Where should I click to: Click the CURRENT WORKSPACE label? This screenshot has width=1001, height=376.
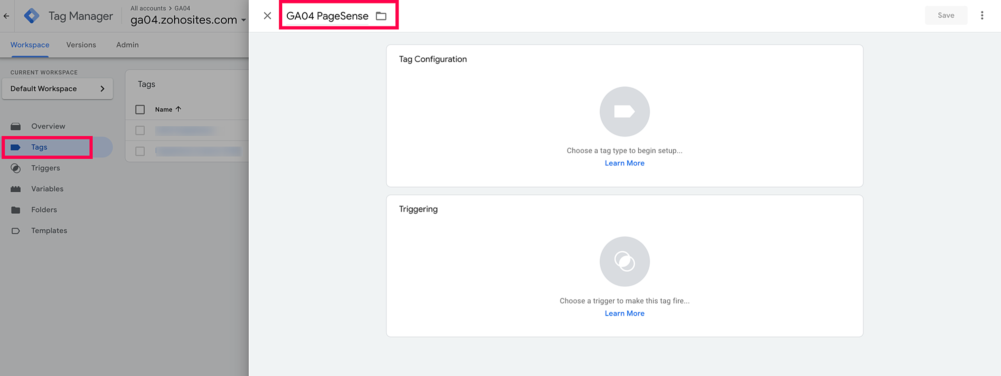coord(44,72)
